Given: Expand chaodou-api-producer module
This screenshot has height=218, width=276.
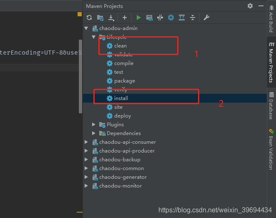Looking at the screenshot, I should [86, 151].
